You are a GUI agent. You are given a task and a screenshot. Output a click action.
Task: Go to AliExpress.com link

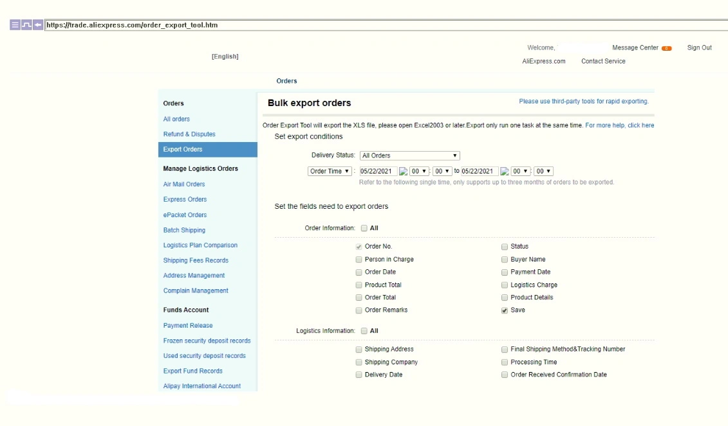(x=544, y=61)
